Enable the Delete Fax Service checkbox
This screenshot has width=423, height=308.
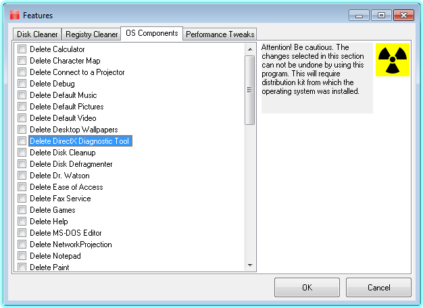click(22, 198)
